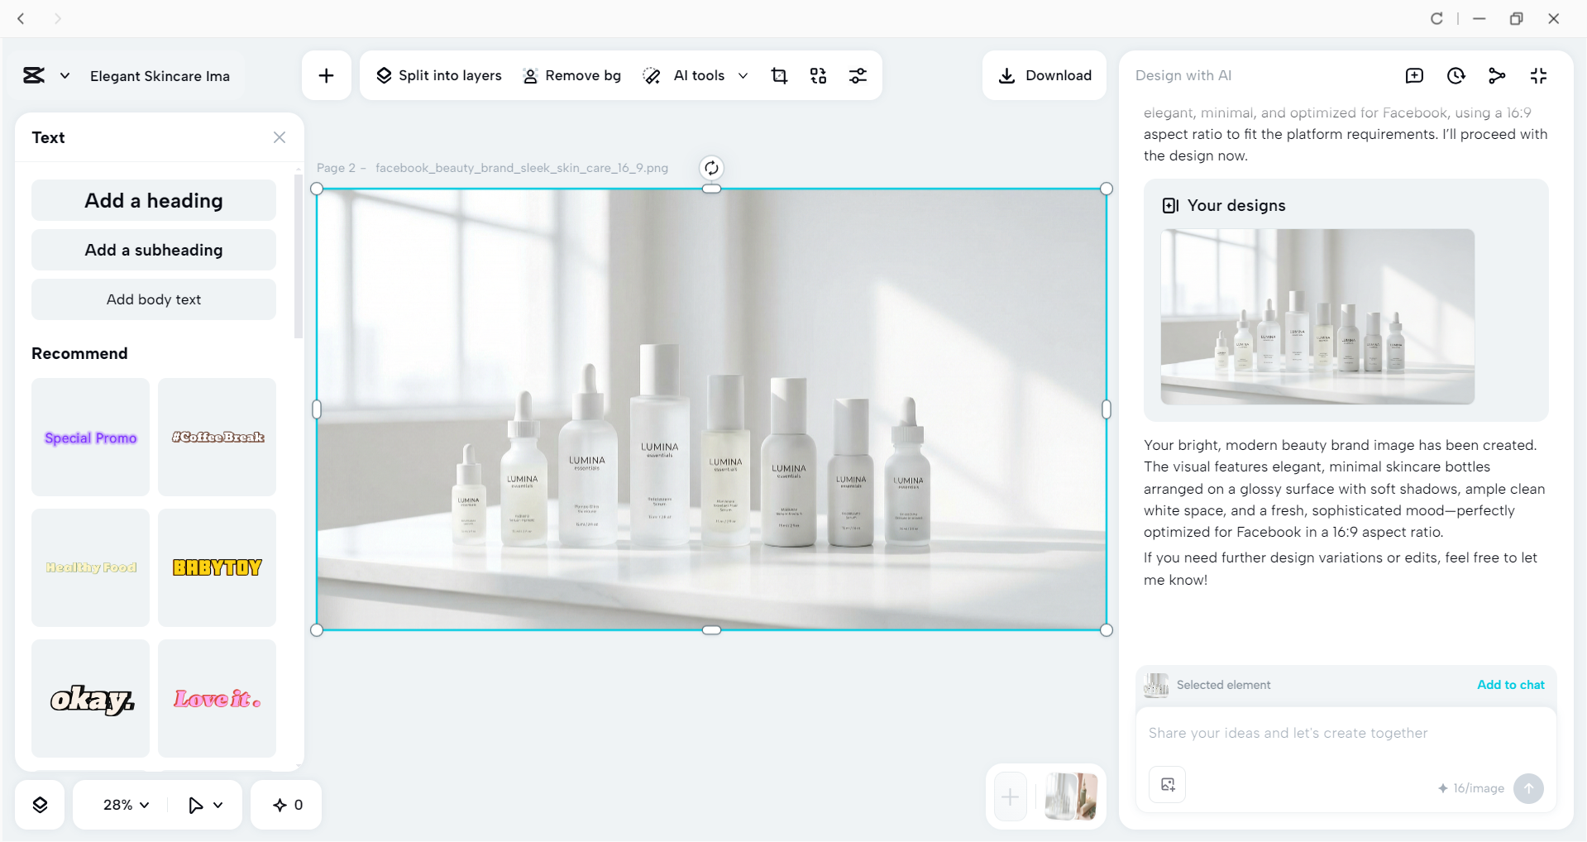Attach an image to the chat

(1168, 785)
